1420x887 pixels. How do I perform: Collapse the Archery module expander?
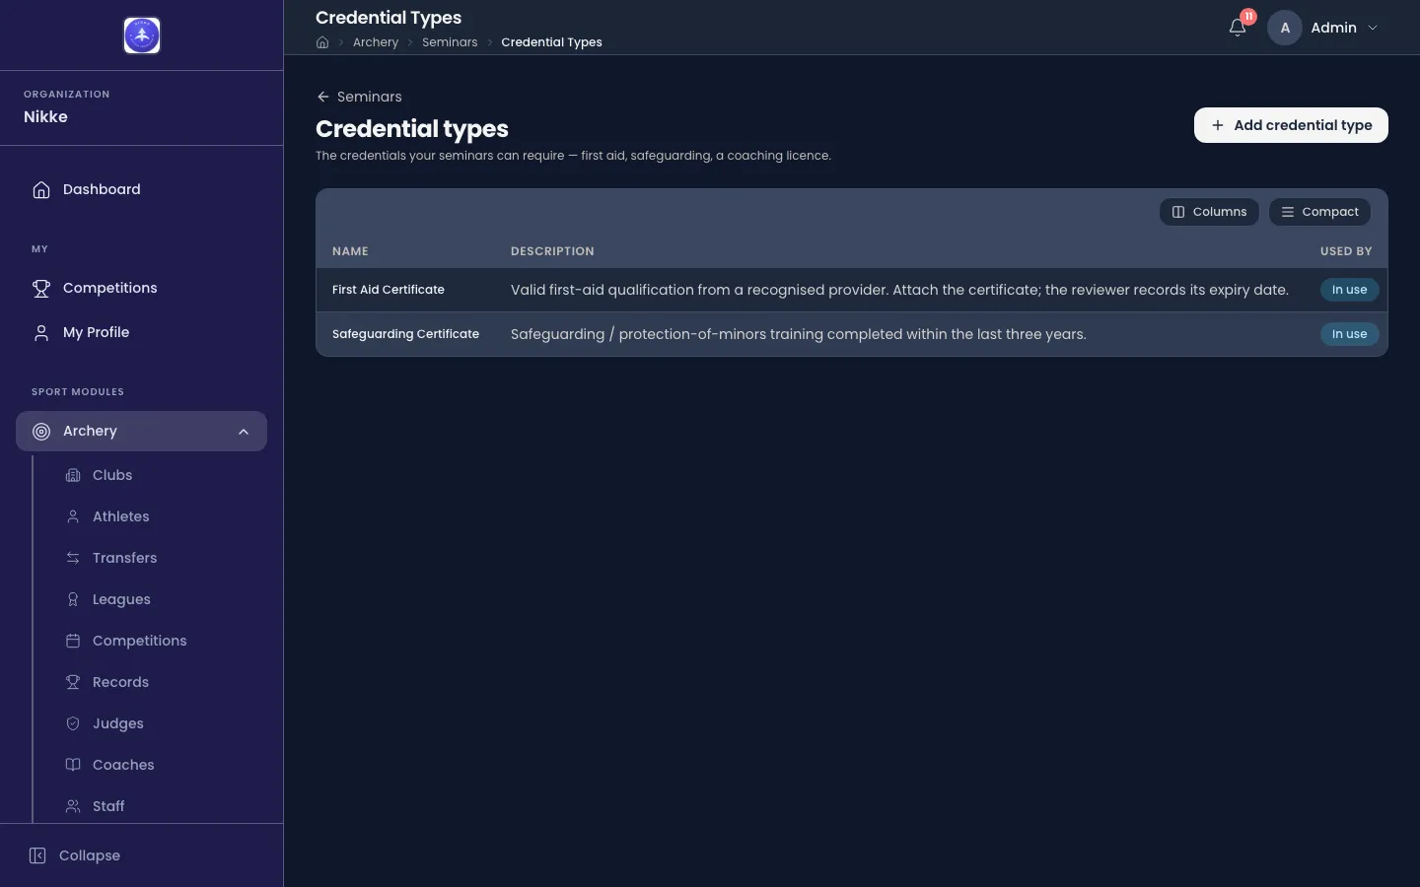244,432
